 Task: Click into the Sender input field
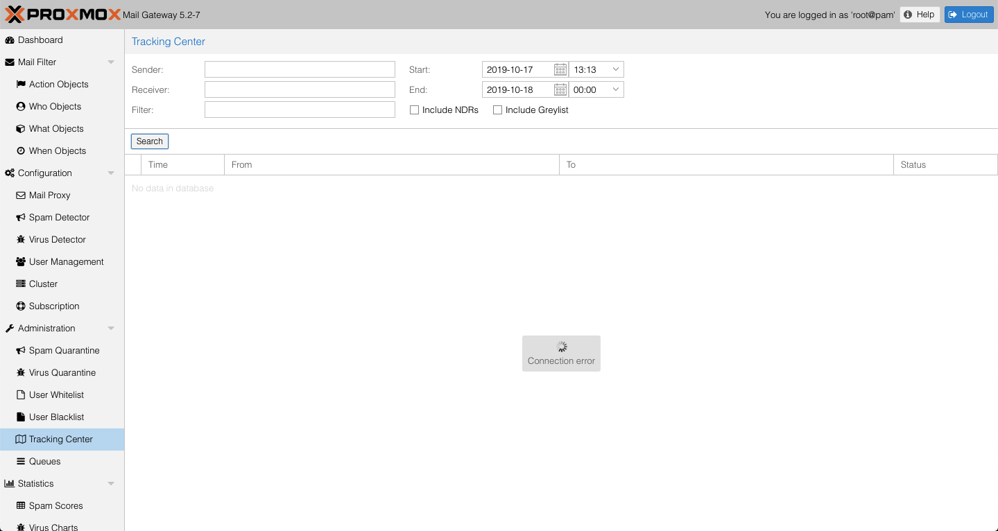tap(300, 69)
